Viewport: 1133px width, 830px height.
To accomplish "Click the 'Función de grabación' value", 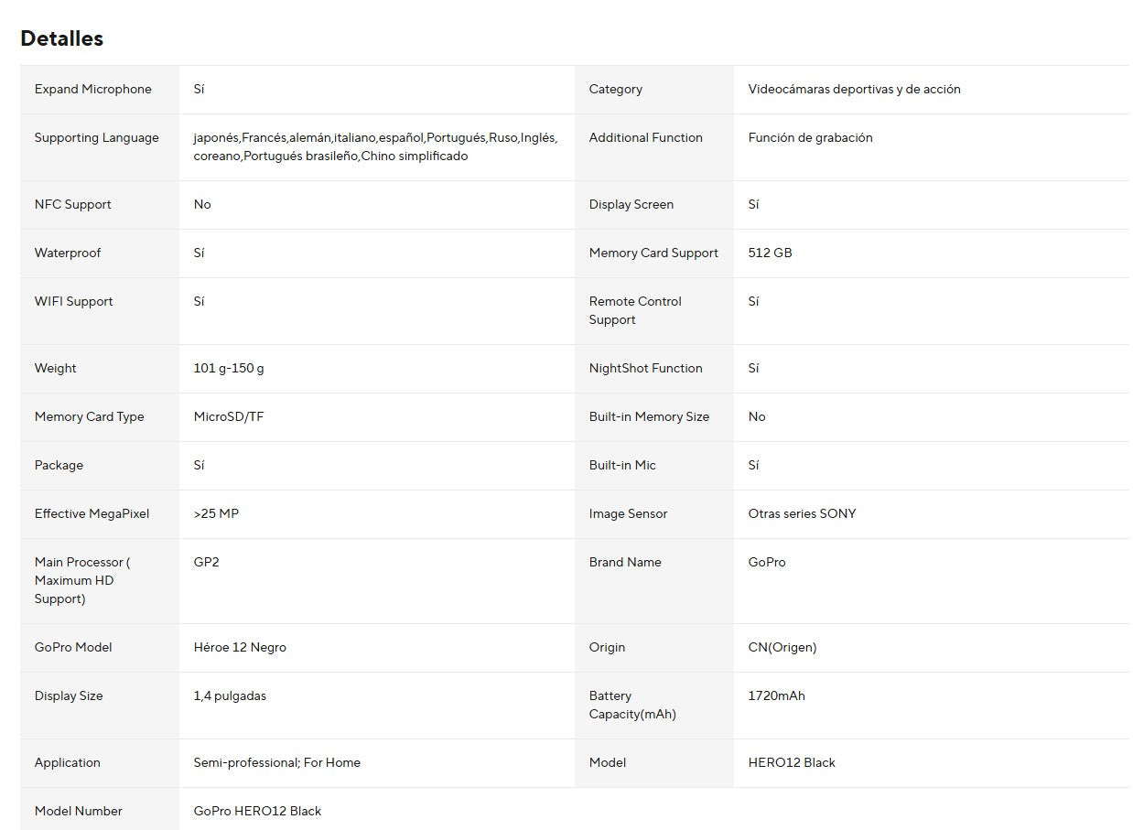I will tap(810, 137).
